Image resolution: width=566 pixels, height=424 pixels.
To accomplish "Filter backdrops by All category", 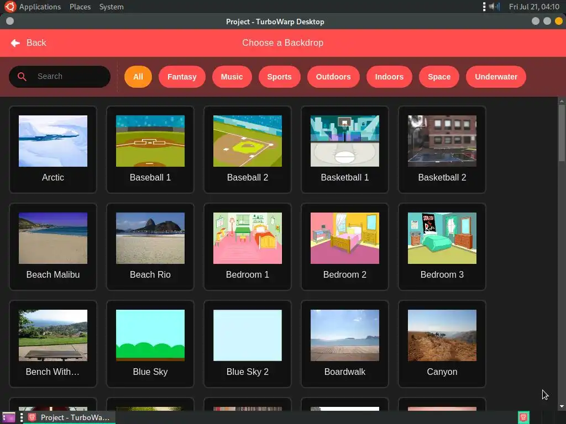I will pos(138,77).
